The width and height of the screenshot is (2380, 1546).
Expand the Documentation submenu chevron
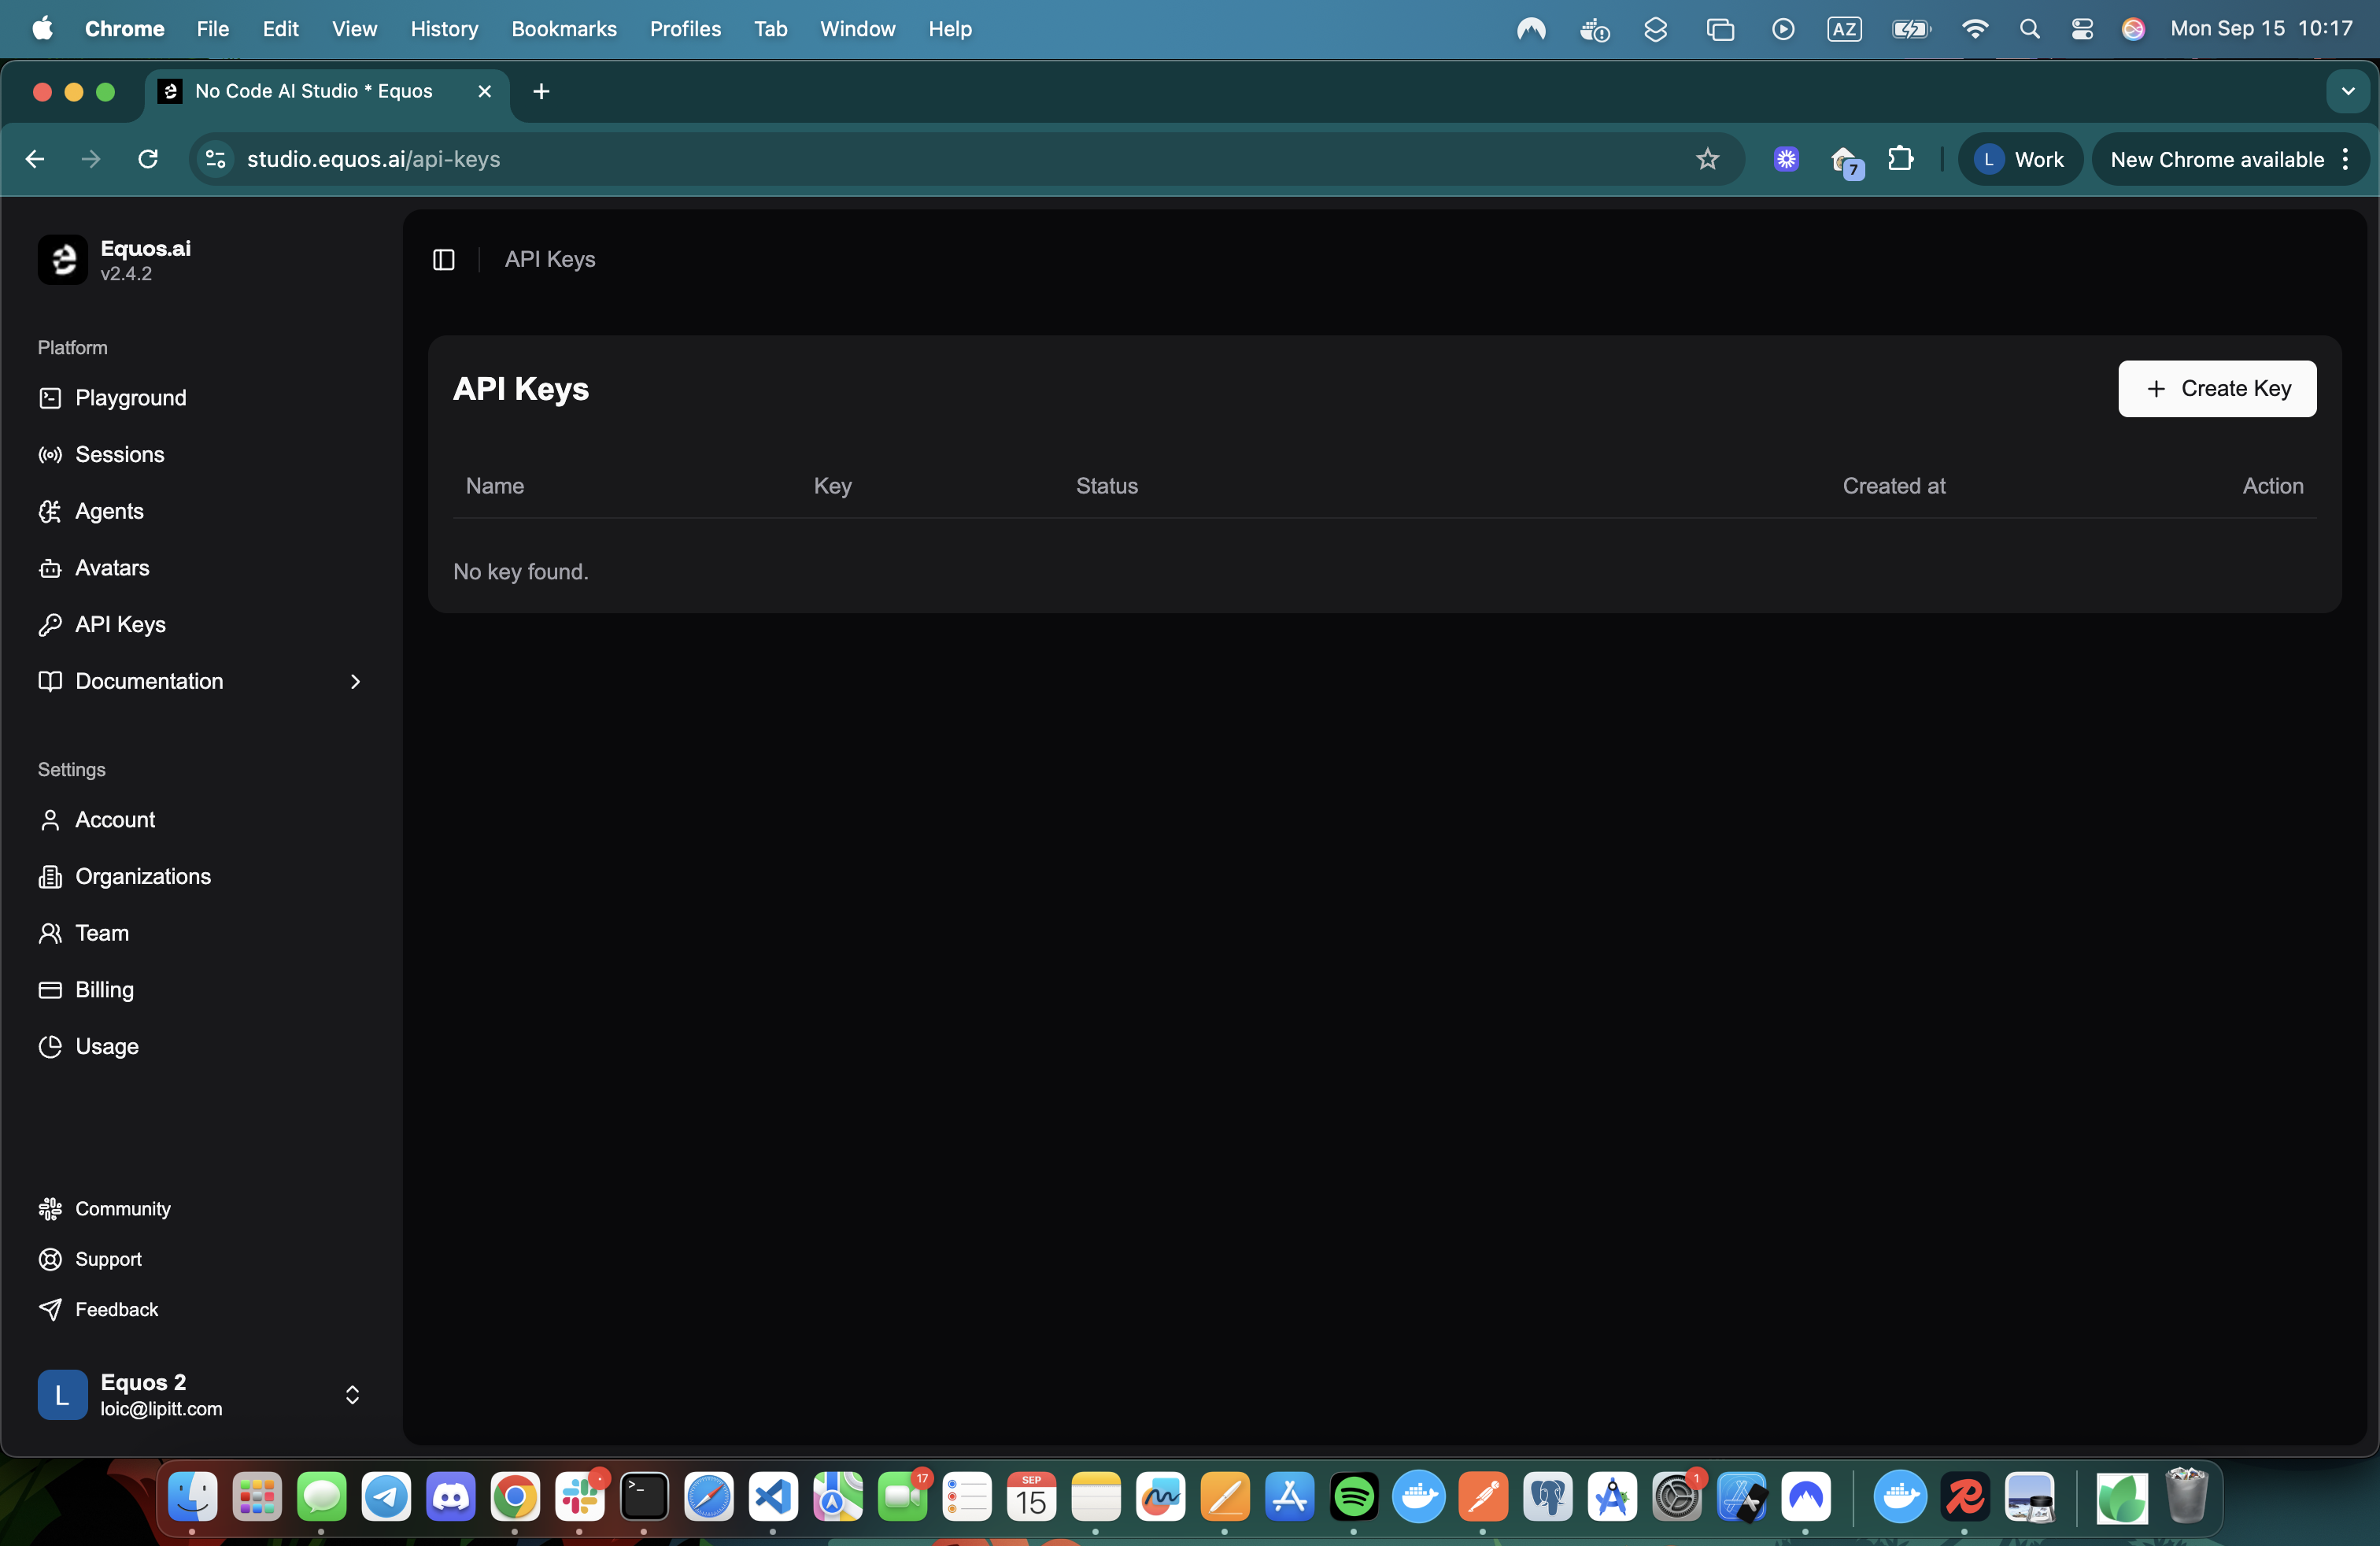click(x=354, y=682)
